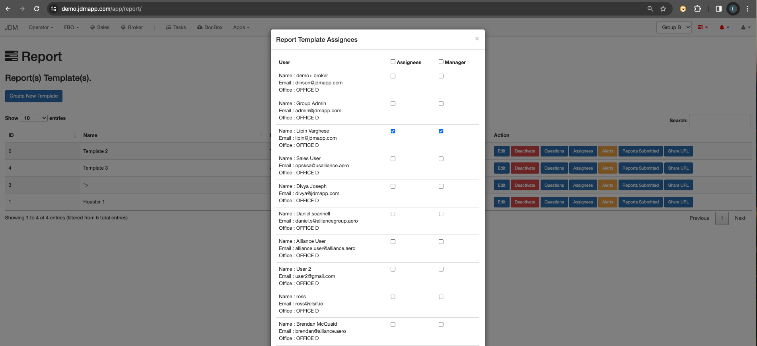Expand the Show entries count dropdown

click(x=34, y=118)
